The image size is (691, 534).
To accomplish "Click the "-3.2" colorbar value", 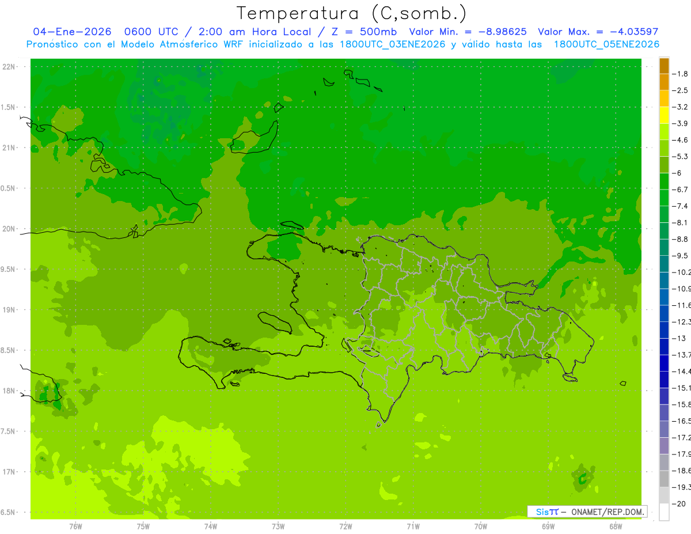I will pos(681,107).
